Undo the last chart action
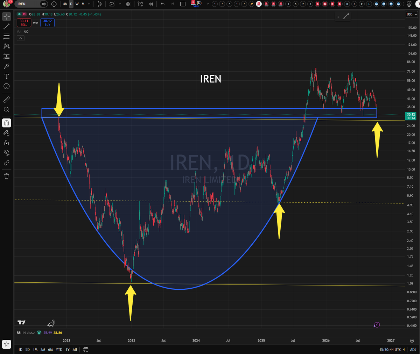 tap(163, 4)
